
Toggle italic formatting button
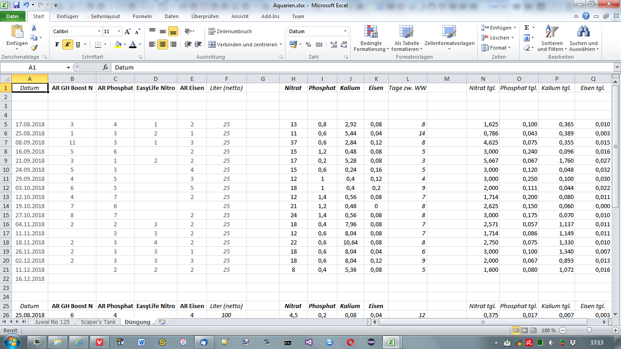tap(67, 45)
